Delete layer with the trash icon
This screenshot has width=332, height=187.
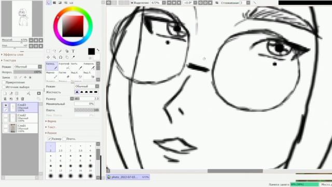click(x=22, y=99)
